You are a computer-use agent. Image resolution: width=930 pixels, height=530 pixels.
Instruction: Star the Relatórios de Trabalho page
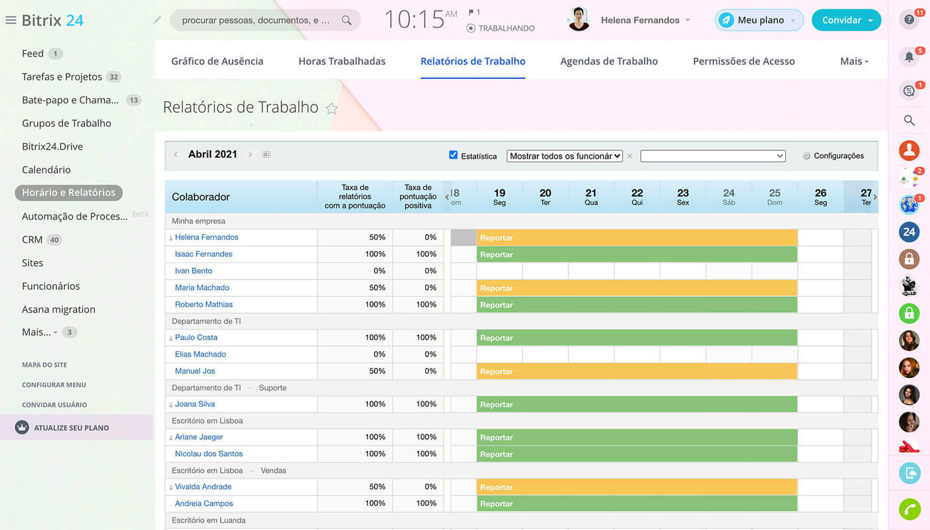click(331, 108)
